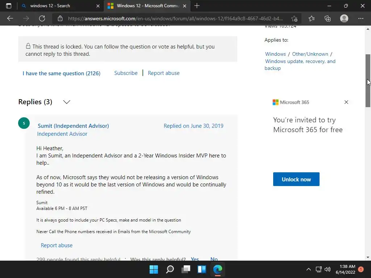
Task: Go back to the previous page
Action: point(10,18)
